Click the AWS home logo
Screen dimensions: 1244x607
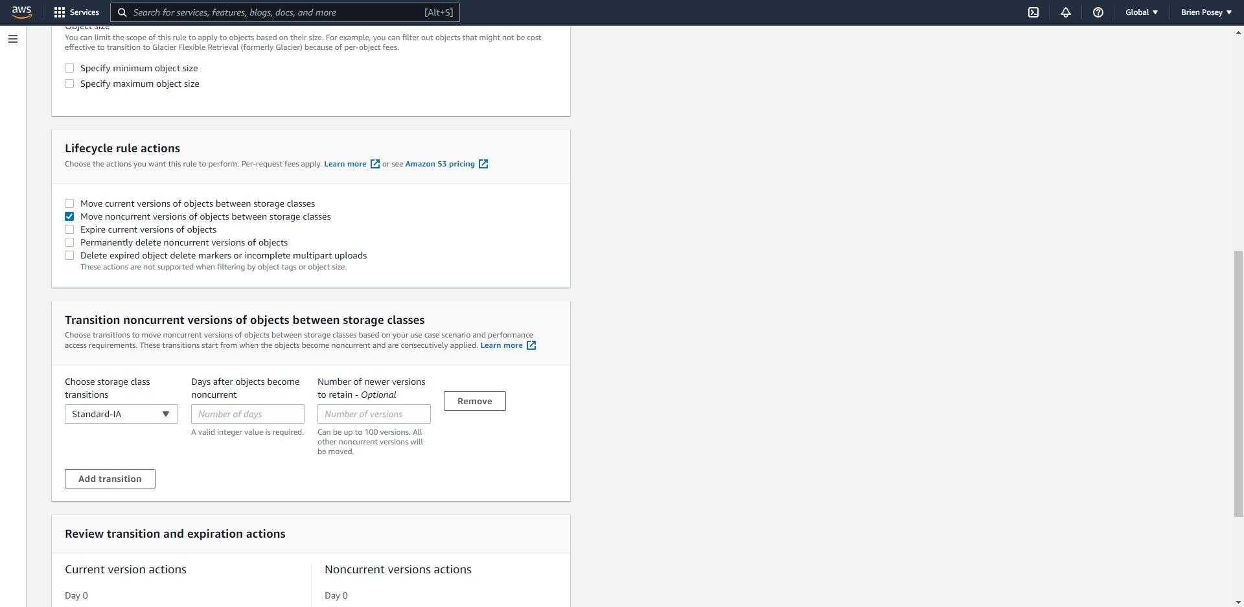(21, 12)
